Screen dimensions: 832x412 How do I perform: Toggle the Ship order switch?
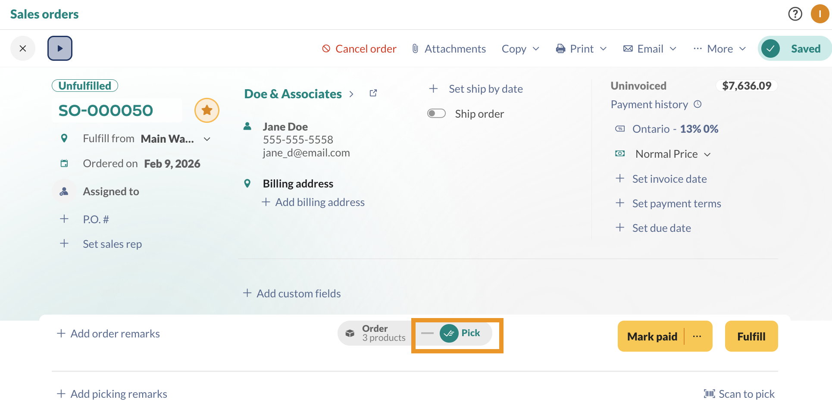[x=436, y=113]
